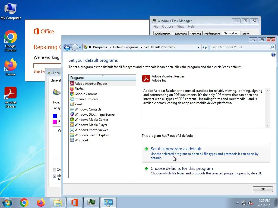Click description scrollbar down arrow

[x=268, y=125]
